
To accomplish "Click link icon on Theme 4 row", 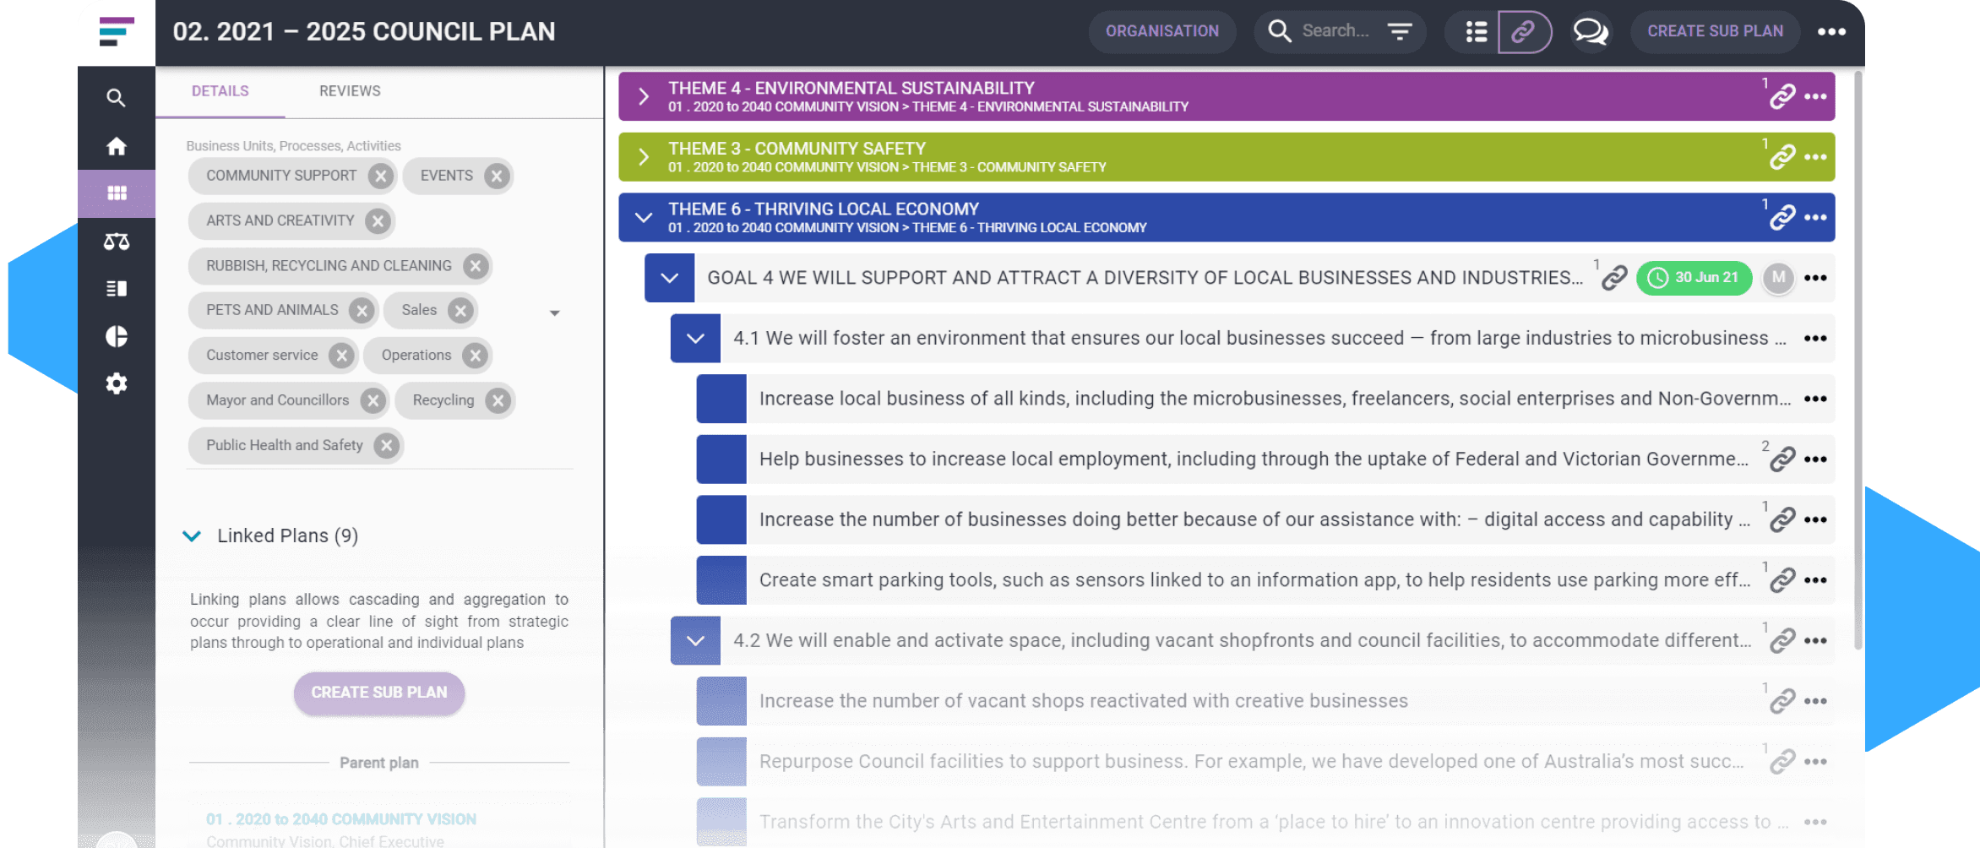I will [x=1782, y=96].
